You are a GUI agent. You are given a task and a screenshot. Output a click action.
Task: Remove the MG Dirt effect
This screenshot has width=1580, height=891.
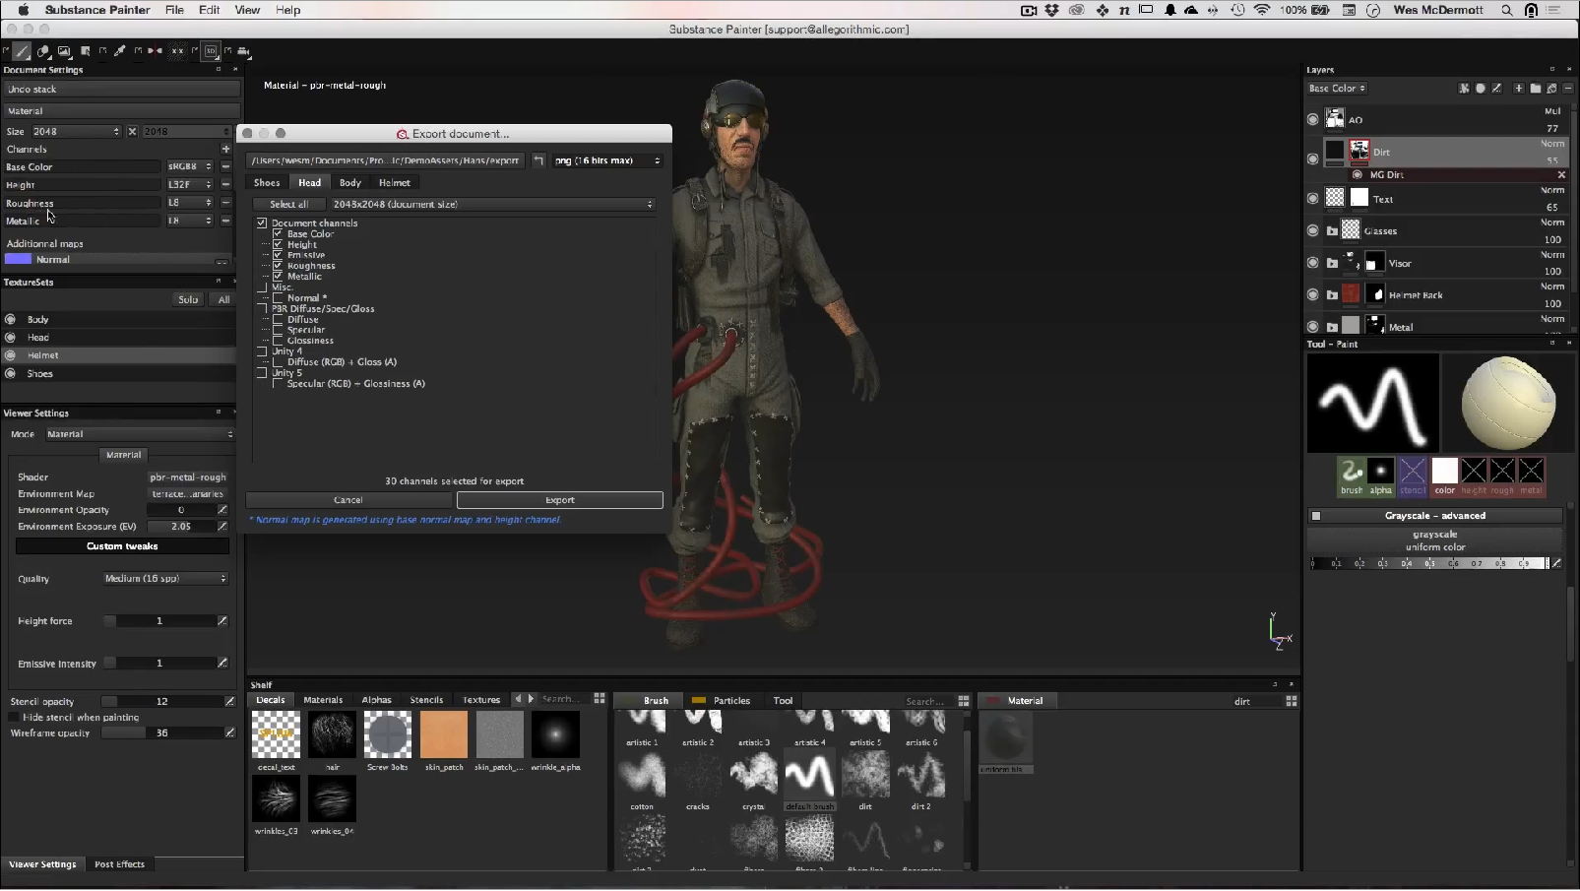coord(1561,175)
